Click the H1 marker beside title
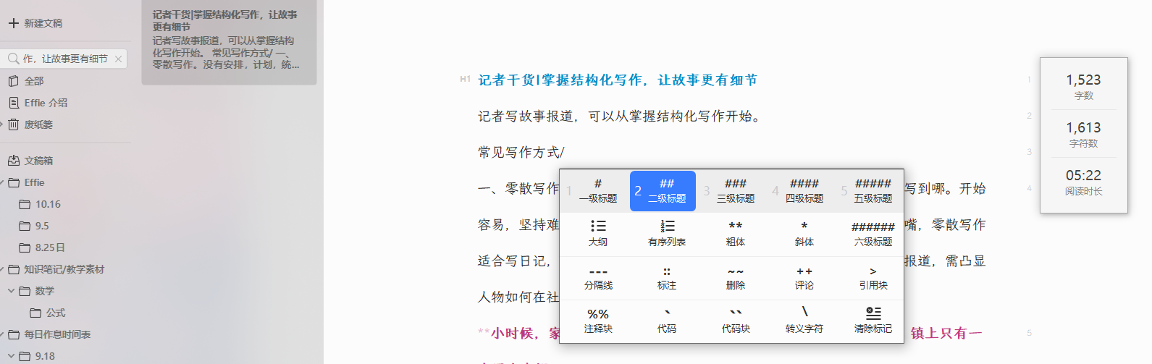 (x=465, y=79)
